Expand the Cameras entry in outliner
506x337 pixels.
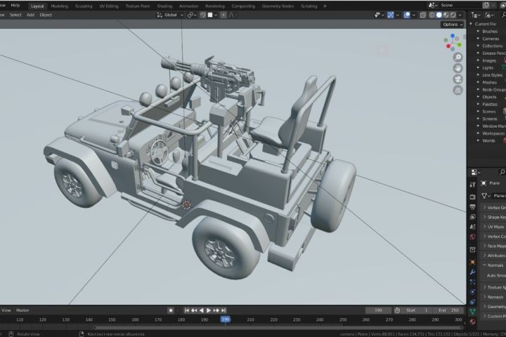479,39
